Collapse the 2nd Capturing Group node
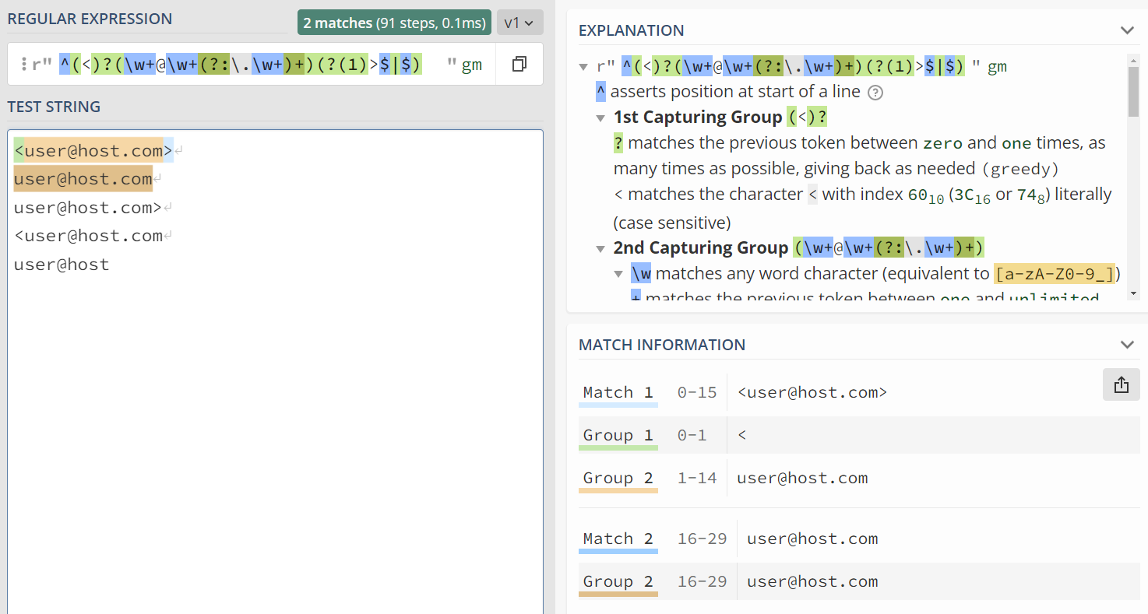This screenshot has height=614, width=1148. (x=600, y=249)
